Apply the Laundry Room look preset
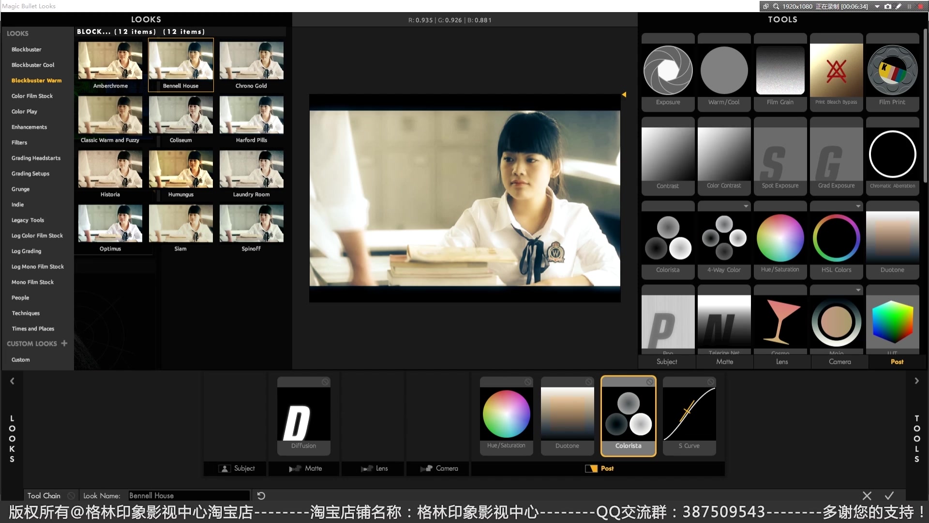The width and height of the screenshot is (929, 523). (x=251, y=173)
